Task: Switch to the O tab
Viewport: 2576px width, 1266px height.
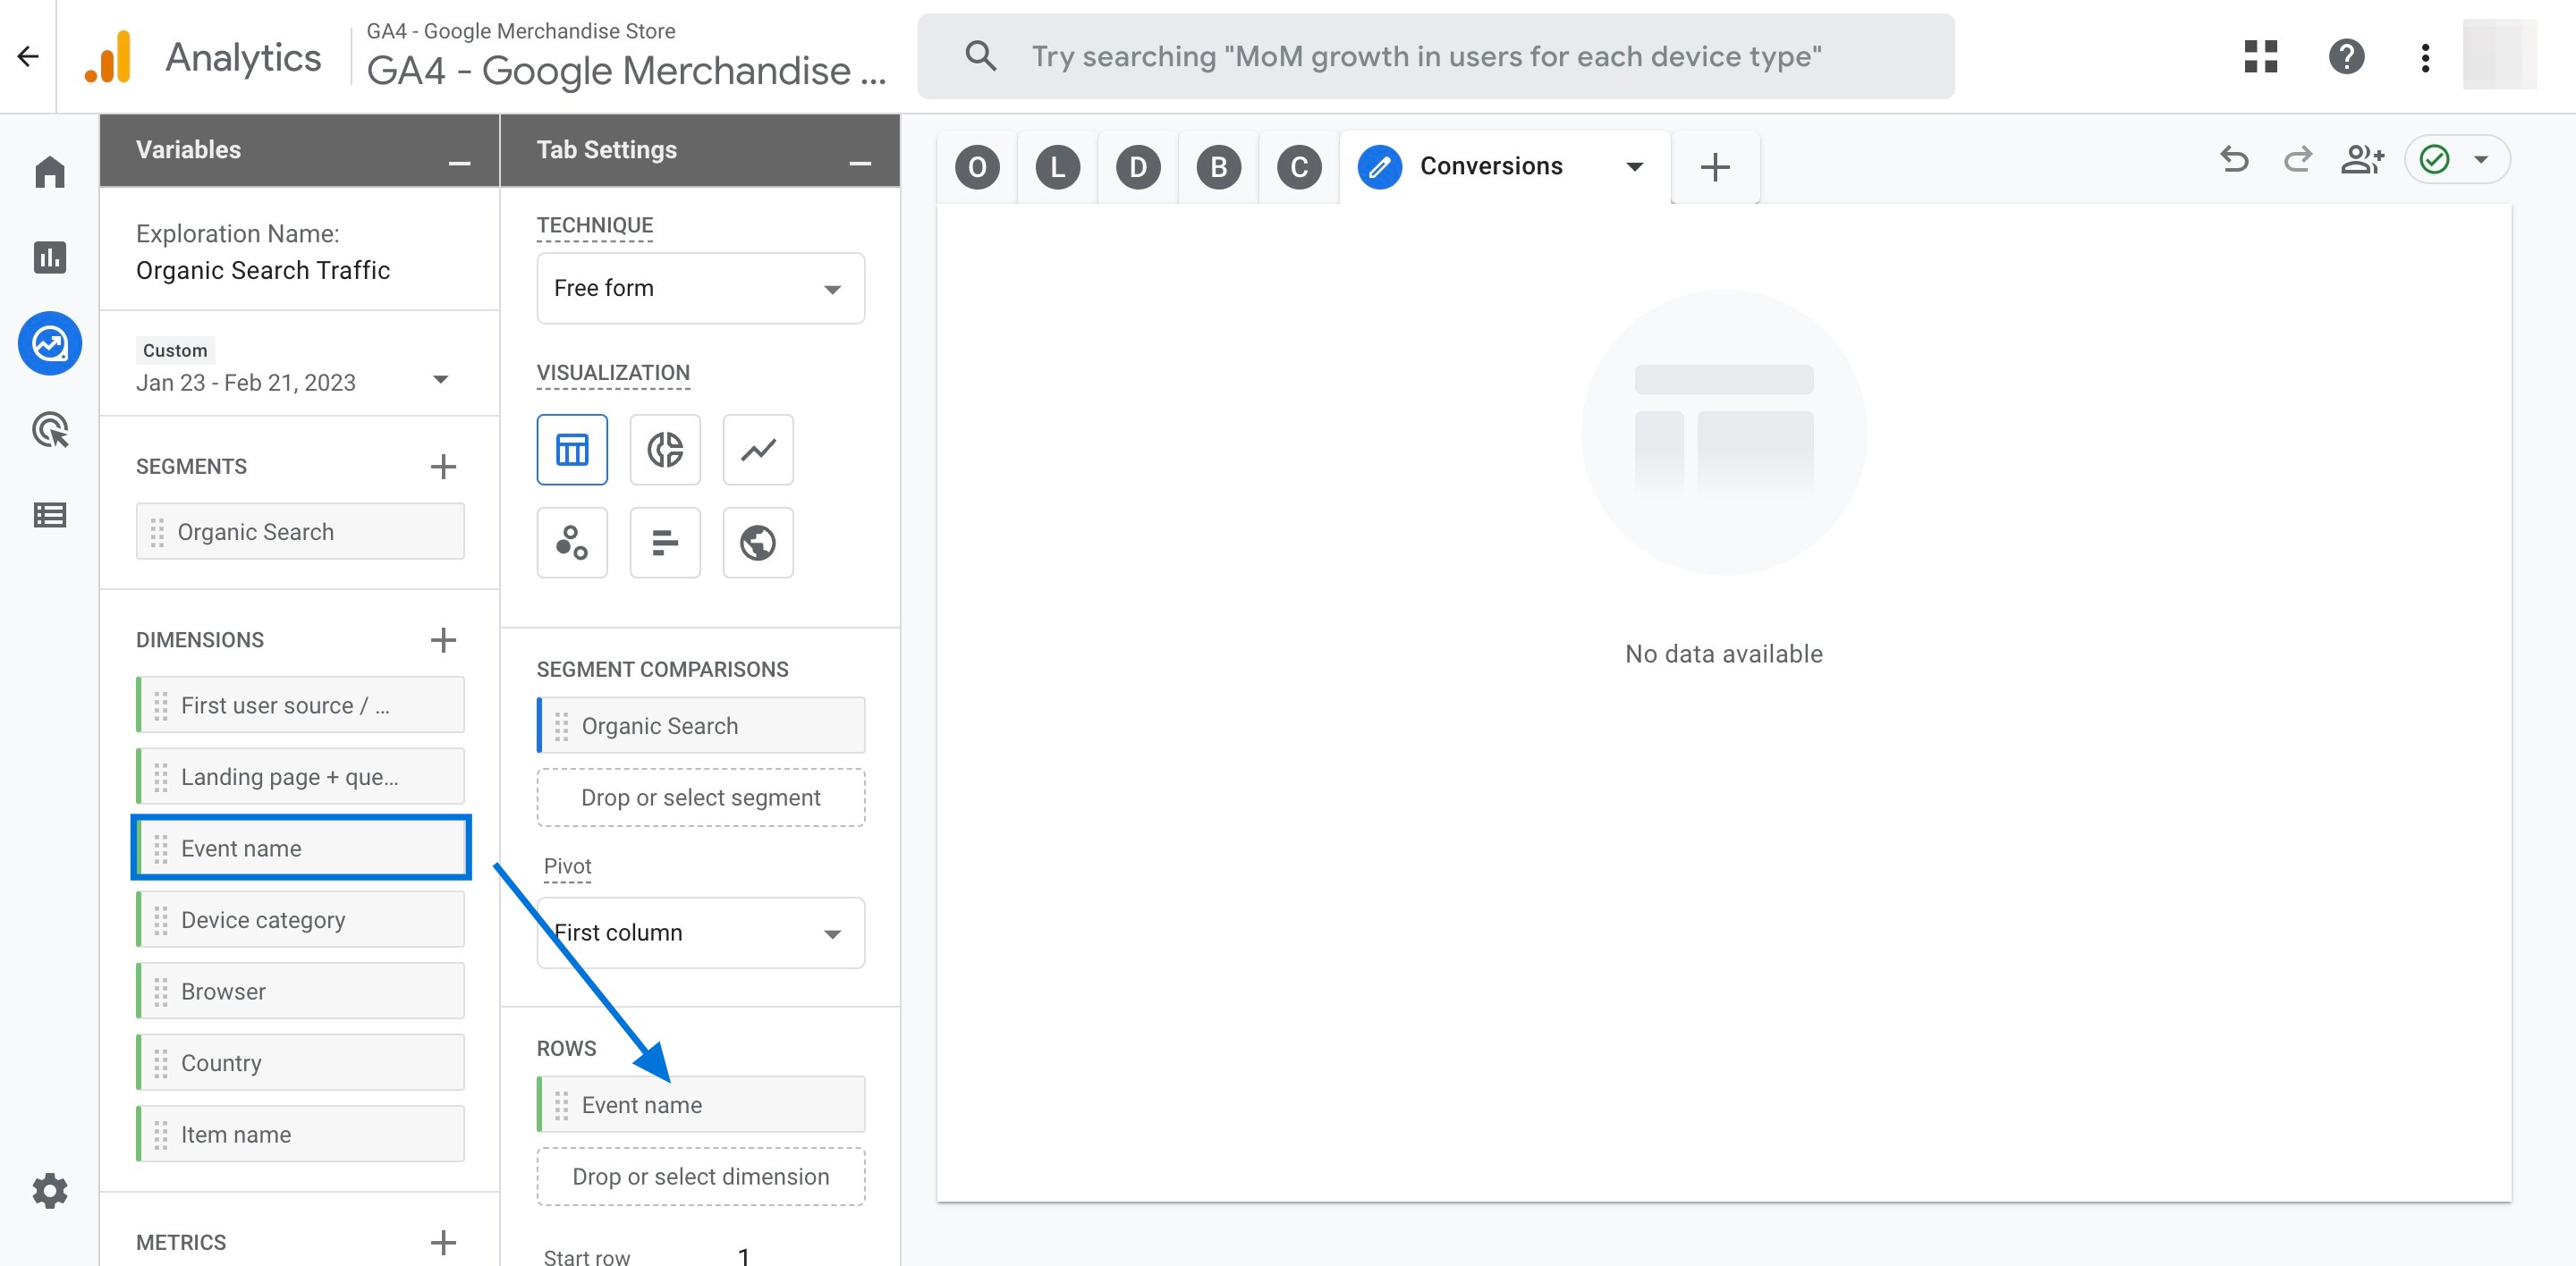Action: 977,167
